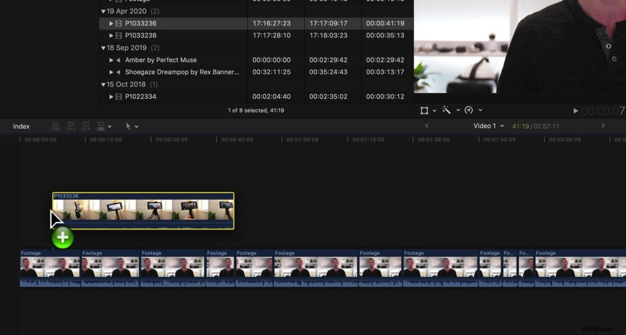626x335 pixels.
Task: Click the 17:17:09:17 end time cell
Action: [328, 24]
